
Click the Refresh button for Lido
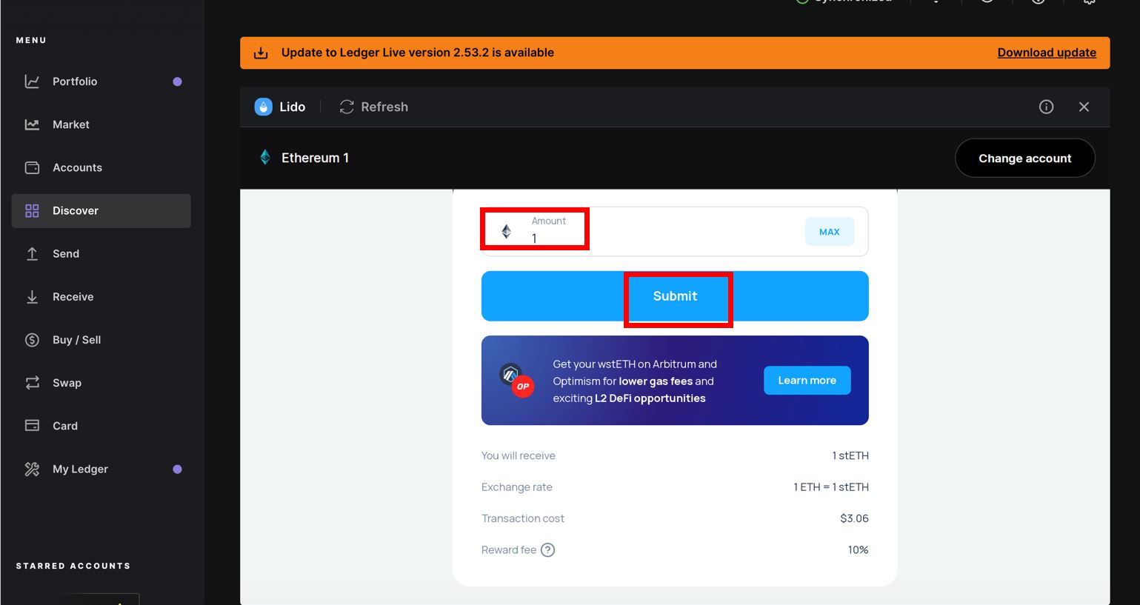[x=373, y=107]
